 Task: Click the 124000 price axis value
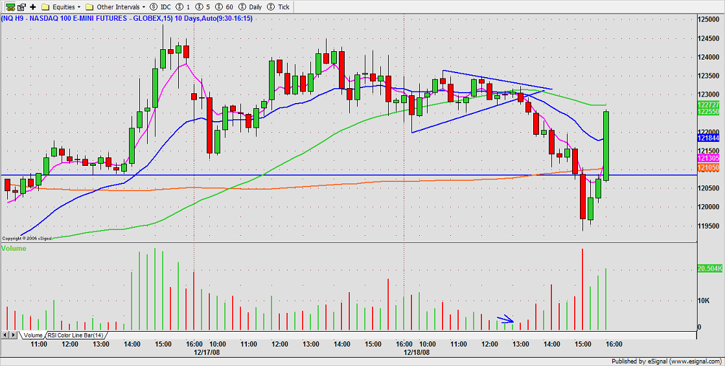pyautogui.click(x=708, y=57)
